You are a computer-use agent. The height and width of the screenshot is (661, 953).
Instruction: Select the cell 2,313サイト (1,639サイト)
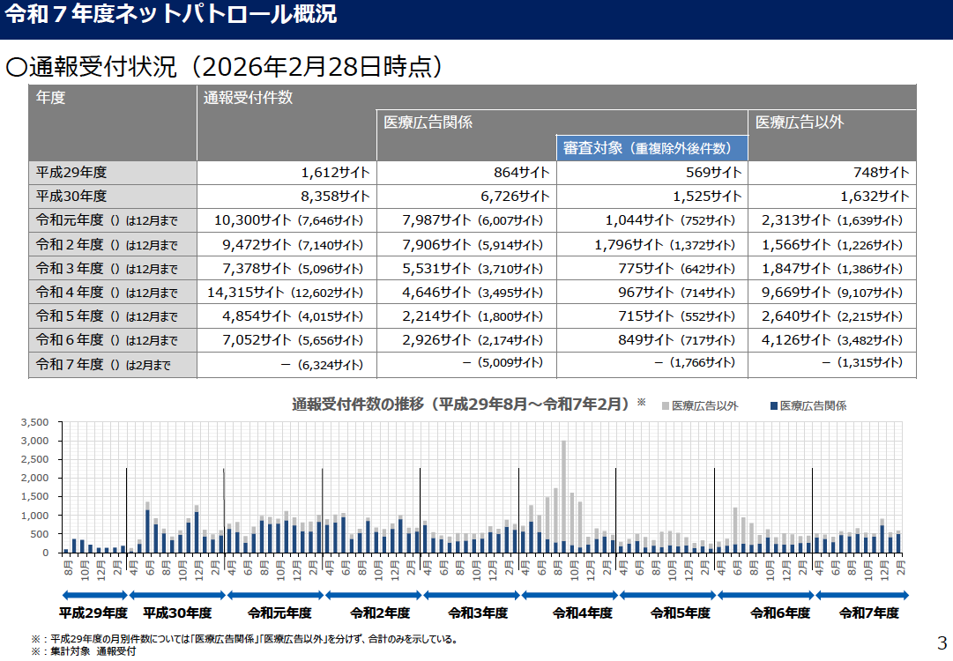coord(832,220)
